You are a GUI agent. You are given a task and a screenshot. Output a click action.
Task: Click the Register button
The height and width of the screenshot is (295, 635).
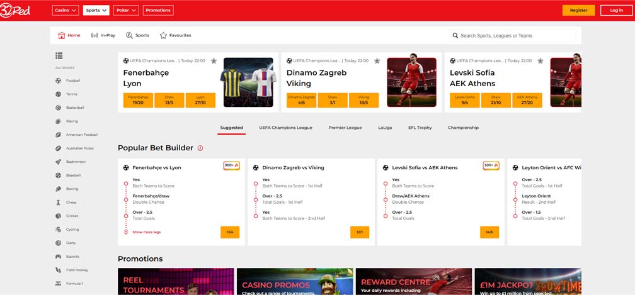[x=579, y=11]
